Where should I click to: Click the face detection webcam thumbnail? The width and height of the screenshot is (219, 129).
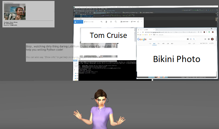(x=15, y=12)
